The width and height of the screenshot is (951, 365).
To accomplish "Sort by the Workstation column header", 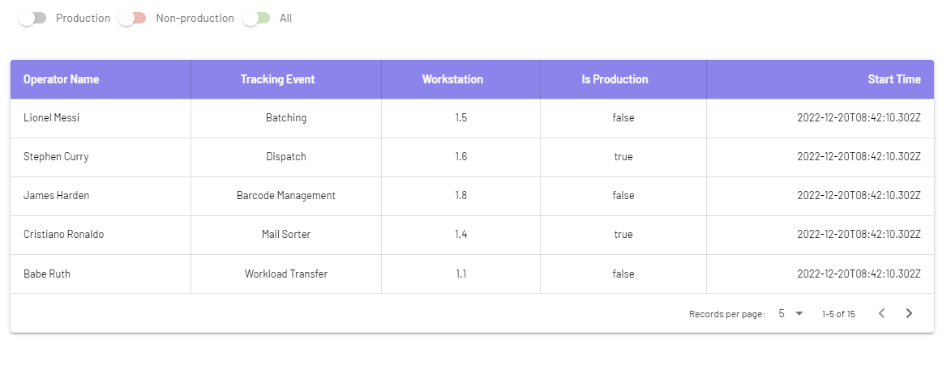I will 452,79.
